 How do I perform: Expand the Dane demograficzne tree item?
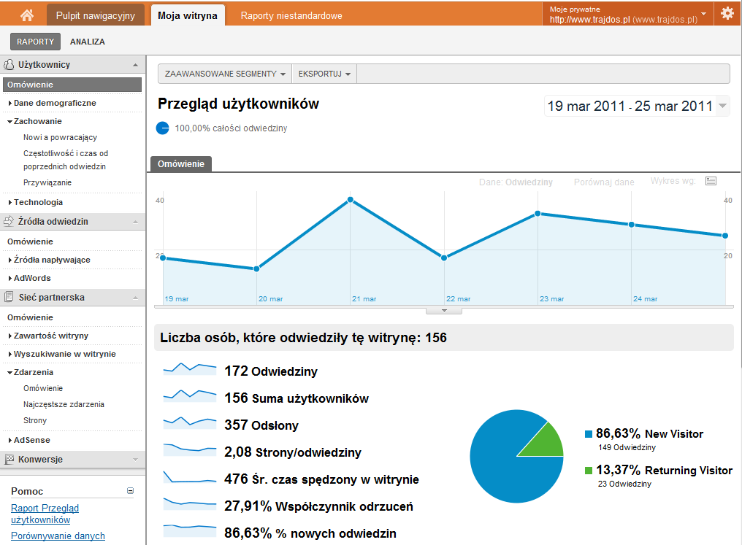tap(55, 103)
